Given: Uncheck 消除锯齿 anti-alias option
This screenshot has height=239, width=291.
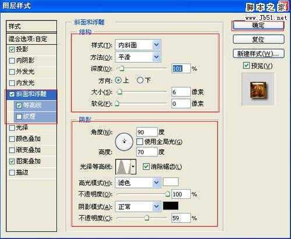Looking at the screenshot, I should coord(146,166).
